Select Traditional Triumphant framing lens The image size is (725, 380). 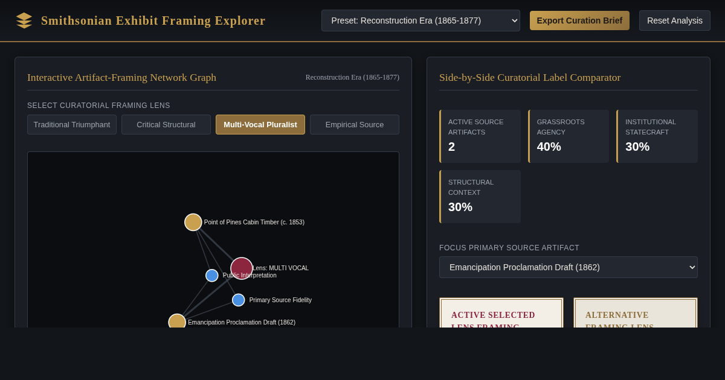tap(72, 125)
